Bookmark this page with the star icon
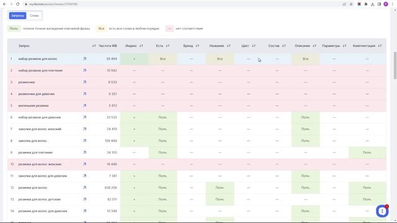Viewport: 397px width, 223px height. pos(351,4)
